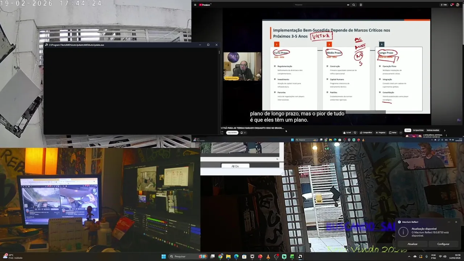The image size is (464, 261).
Task: Click the Macrium Reflect info icon
Action: point(403,232)
